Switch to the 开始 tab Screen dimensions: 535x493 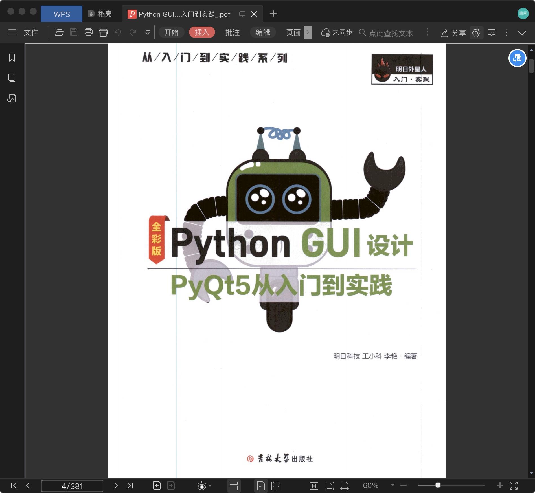pyautogui.click(x=172, y=32)
